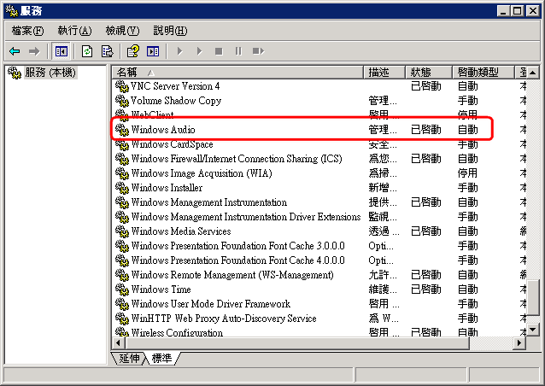Select the Windows Installer service name

pos(167,188)
